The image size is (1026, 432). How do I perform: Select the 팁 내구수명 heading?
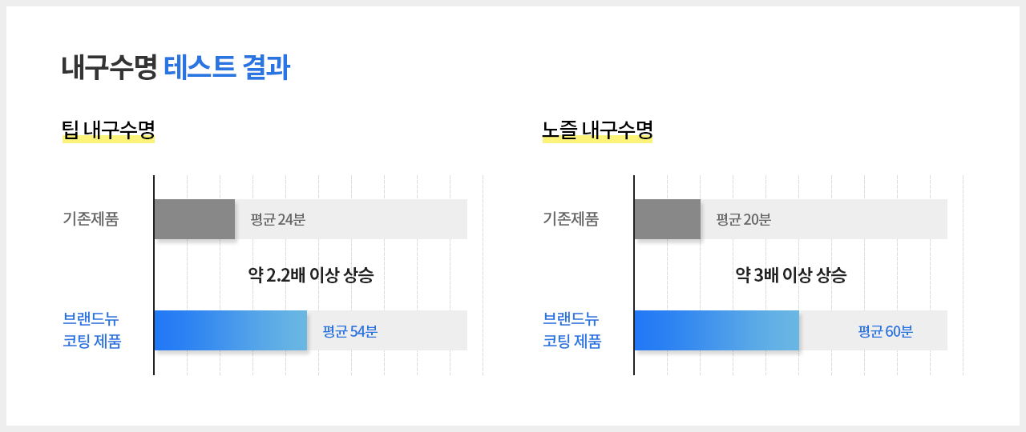[108, 130]
